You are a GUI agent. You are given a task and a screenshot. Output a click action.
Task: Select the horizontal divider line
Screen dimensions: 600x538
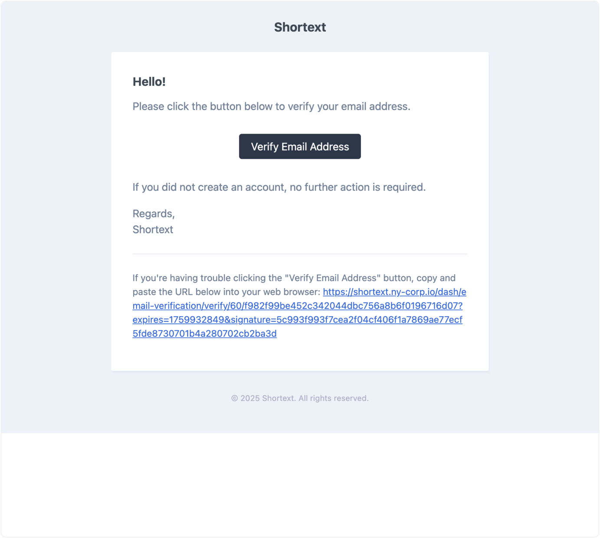coord(299,253)
